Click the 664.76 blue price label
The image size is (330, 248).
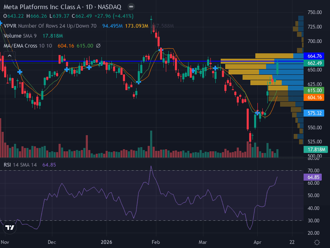point(314,56)
